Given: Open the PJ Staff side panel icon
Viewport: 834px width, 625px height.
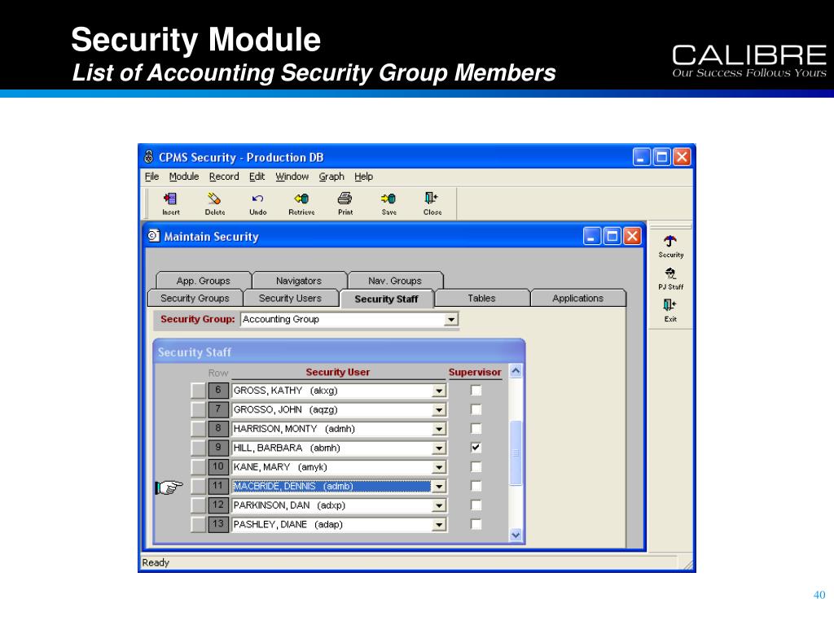Looking at the screenshot, I should [671, 278].
